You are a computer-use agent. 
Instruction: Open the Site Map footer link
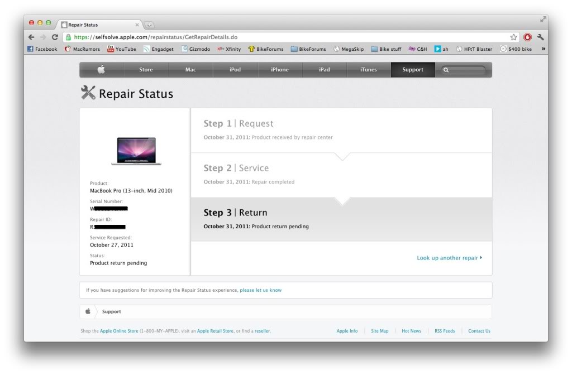[380, 331]
